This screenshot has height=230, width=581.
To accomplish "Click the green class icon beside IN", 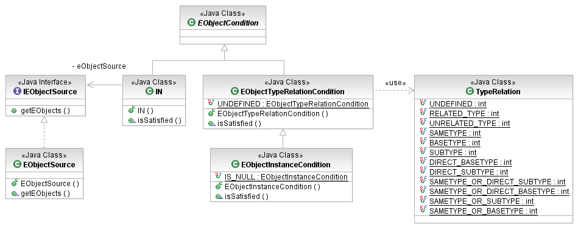I will (x=149, y=91).
